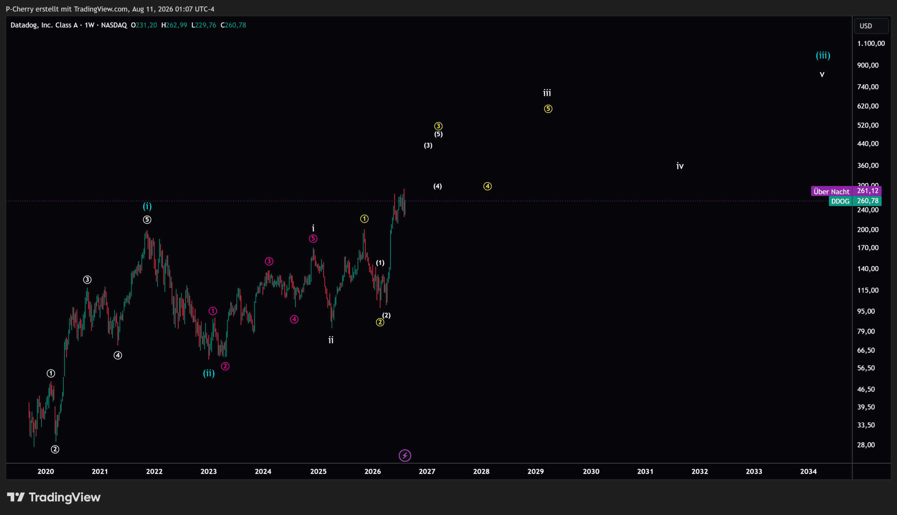Image resolution: width=897 pixels, height=515 pixels.
Task: Click the 200,00 price axis label
Action: click(x=868, y=230)
